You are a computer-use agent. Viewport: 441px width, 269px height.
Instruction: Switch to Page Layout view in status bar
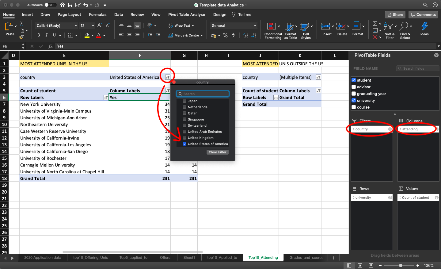[360, 265]
